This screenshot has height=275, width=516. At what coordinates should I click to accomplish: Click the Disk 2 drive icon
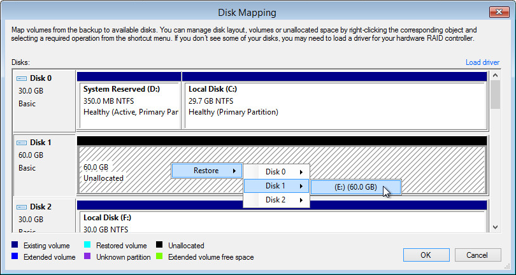(22, 207)
